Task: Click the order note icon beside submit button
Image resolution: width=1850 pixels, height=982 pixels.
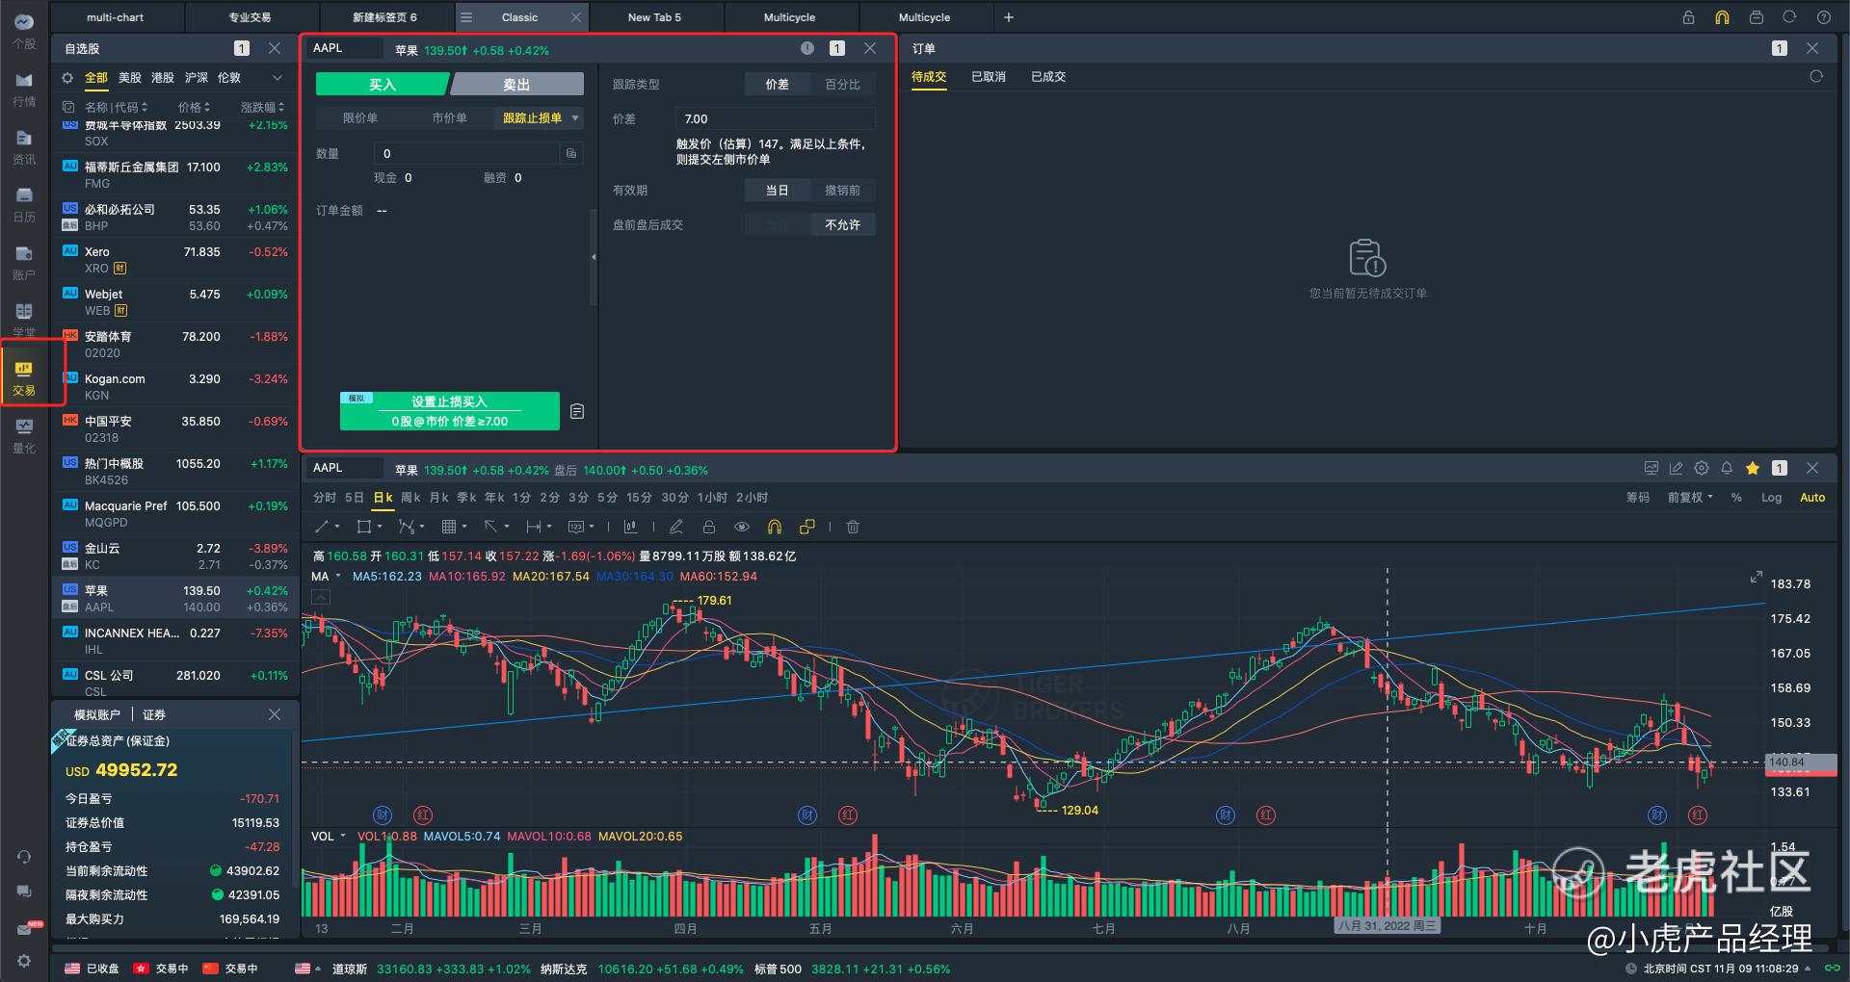Action: click(x=577, y=411)
